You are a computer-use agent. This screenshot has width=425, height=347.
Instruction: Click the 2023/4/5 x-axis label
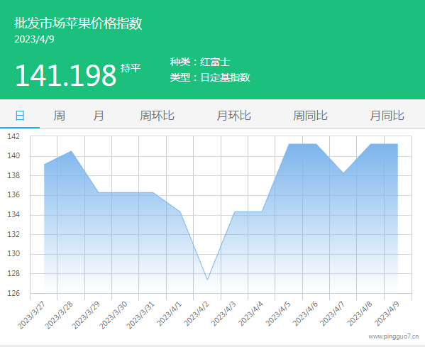[278, 314]
